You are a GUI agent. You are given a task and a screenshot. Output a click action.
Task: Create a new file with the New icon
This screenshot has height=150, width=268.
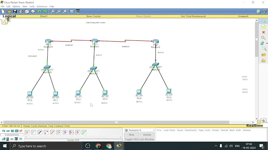point(3,12)
